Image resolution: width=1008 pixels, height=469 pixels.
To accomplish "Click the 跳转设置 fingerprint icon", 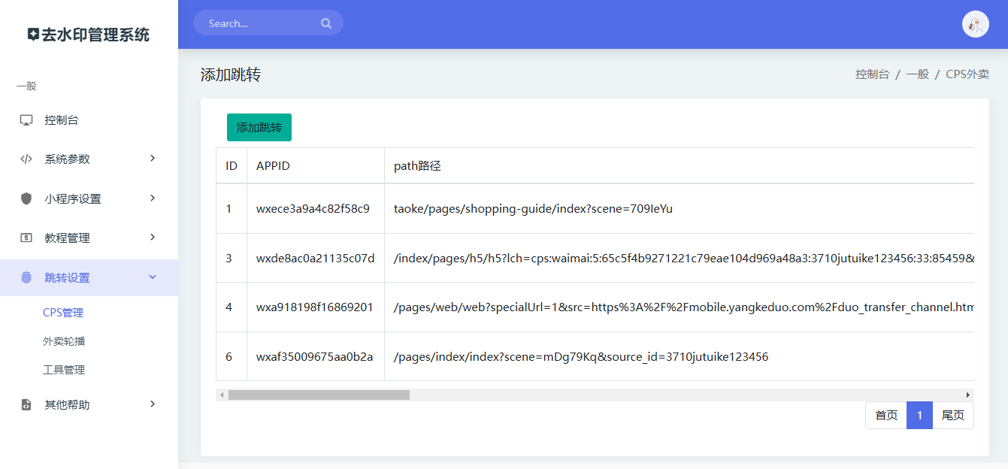I will pyautogui.click(x=26, y=277).
